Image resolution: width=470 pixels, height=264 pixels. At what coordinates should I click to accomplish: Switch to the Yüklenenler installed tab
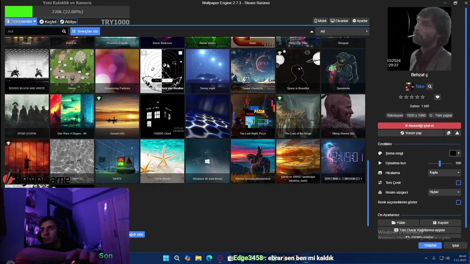coord(21,22)
